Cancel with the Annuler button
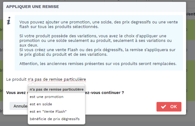Image resolution: width=195 pixels, height=126 pixels. click(x=19, y=106)
